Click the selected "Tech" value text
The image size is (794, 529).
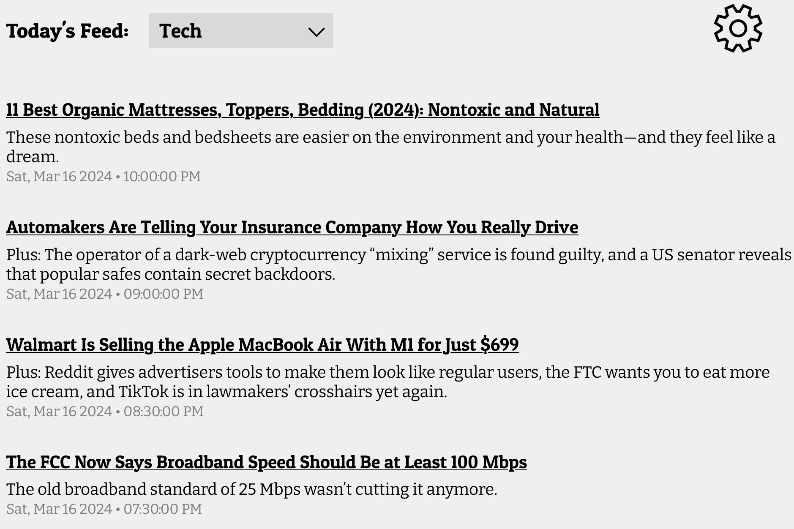180,31
